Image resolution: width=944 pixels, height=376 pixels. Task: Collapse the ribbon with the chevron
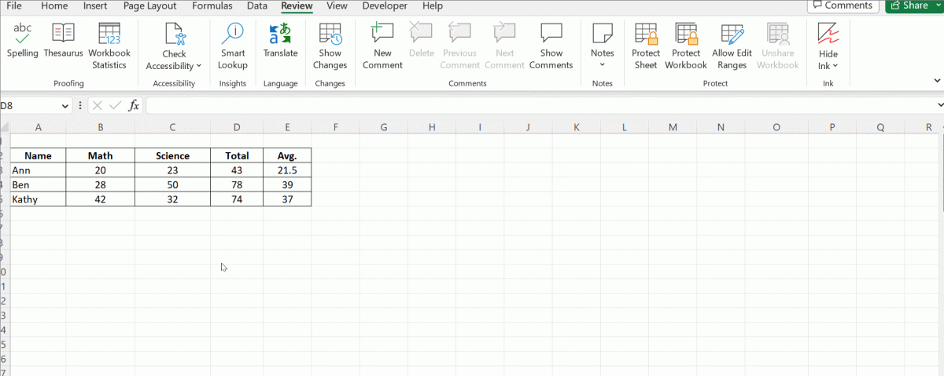(x=937, y=80)
